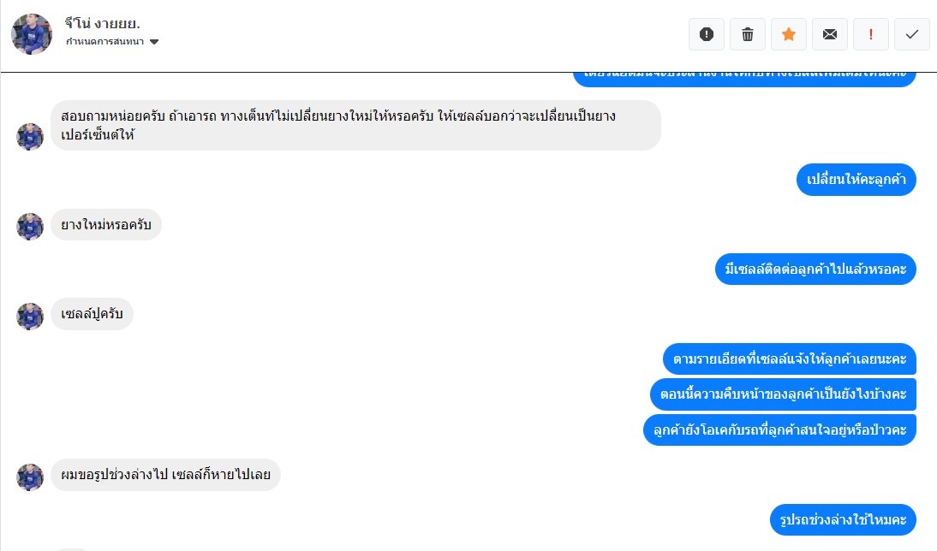Screen dimensions: 937x551
Task: Expand the กำหนดการสนทนา dropdown arrow
Action: click(x=154, y=42)
